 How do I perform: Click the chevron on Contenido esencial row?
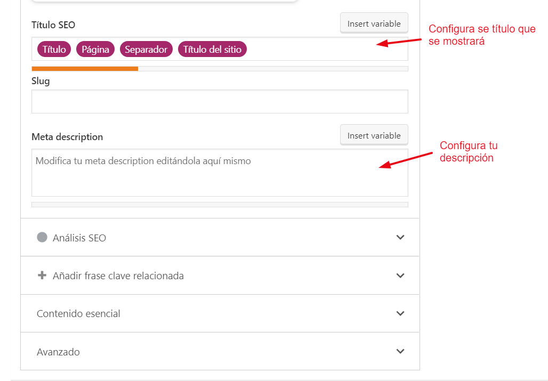[400, 314]
